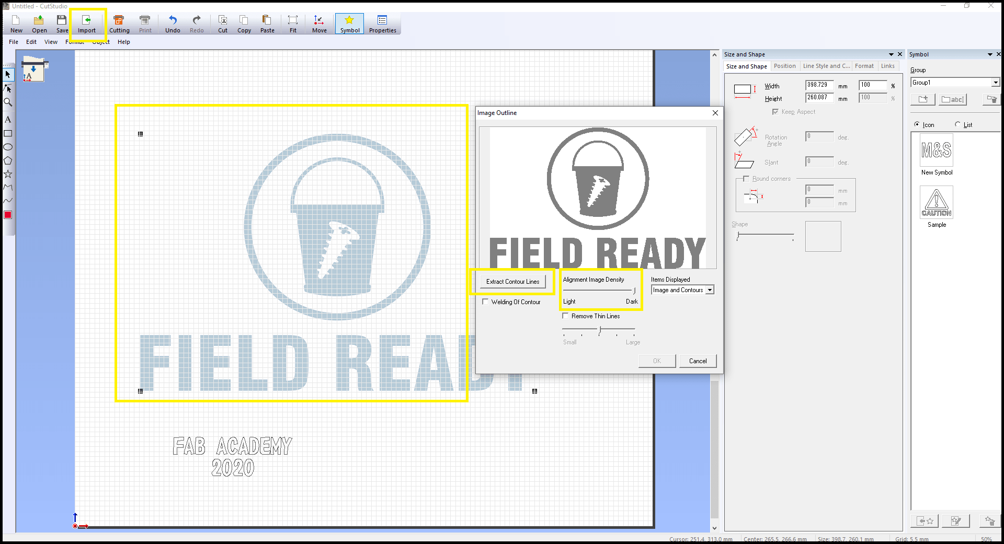This screenshot has height=544, width=1004.
Task: Switch to the Links tab
Action: click(887, 66)
